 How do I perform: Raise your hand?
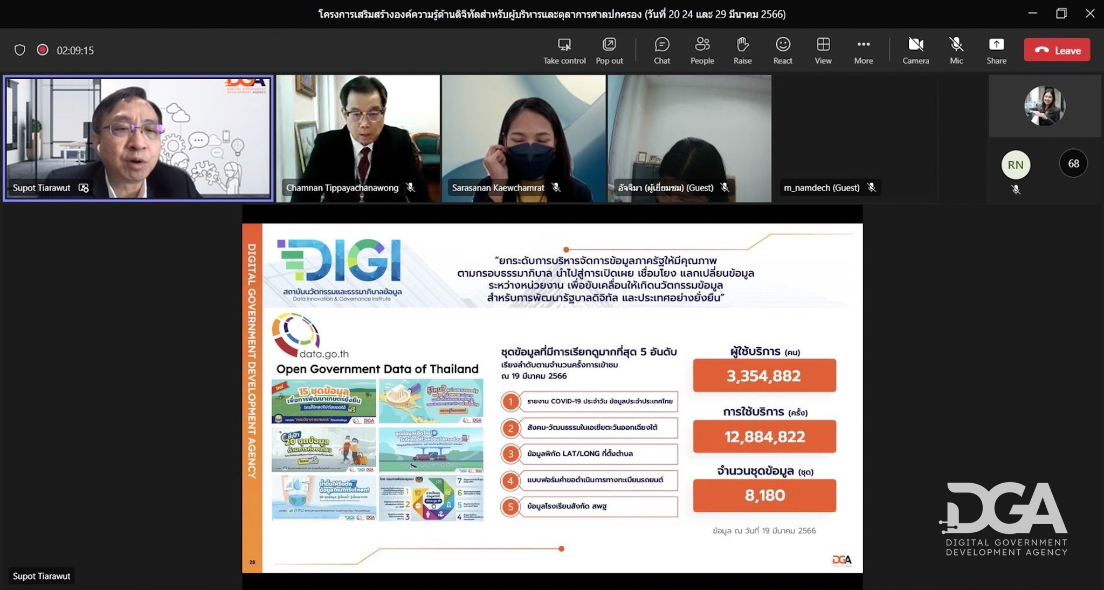(x=742, y=51)
